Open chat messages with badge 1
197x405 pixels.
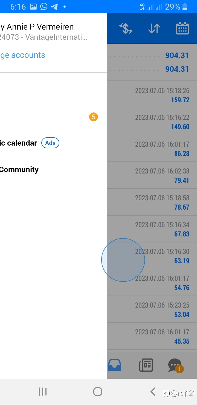[175, 366]
